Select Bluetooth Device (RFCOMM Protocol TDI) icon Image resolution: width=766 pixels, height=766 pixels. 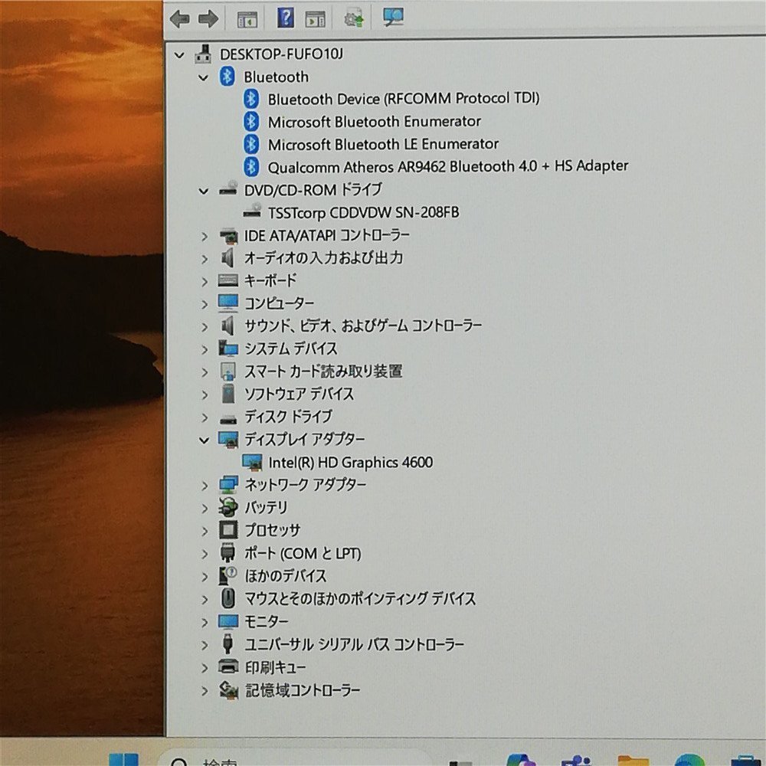click(251, 99)
